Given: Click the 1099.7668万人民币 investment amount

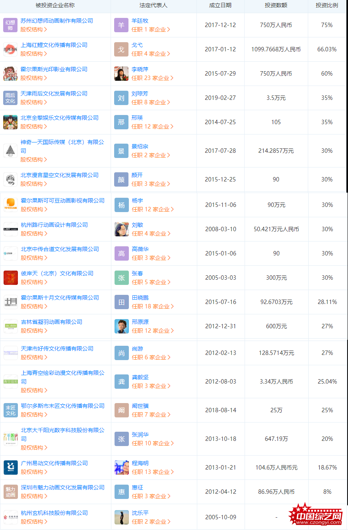Looking at the screenshot, I should pyautogui.click(x=276, y=49).
